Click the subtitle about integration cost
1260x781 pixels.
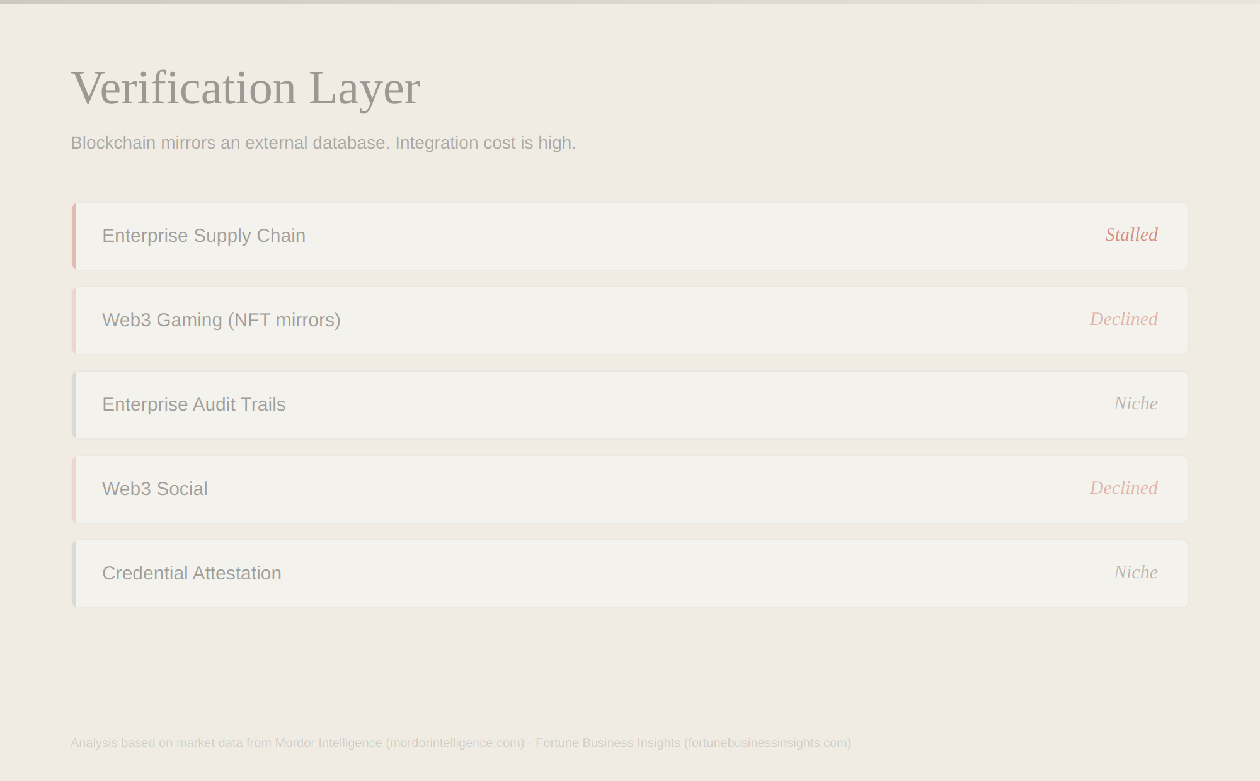[323, 143]
